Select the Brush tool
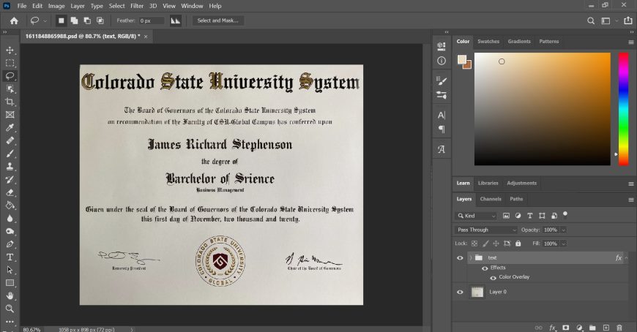Image resolution: width=637 pixels, height=332 pixels. pos(10,154)
